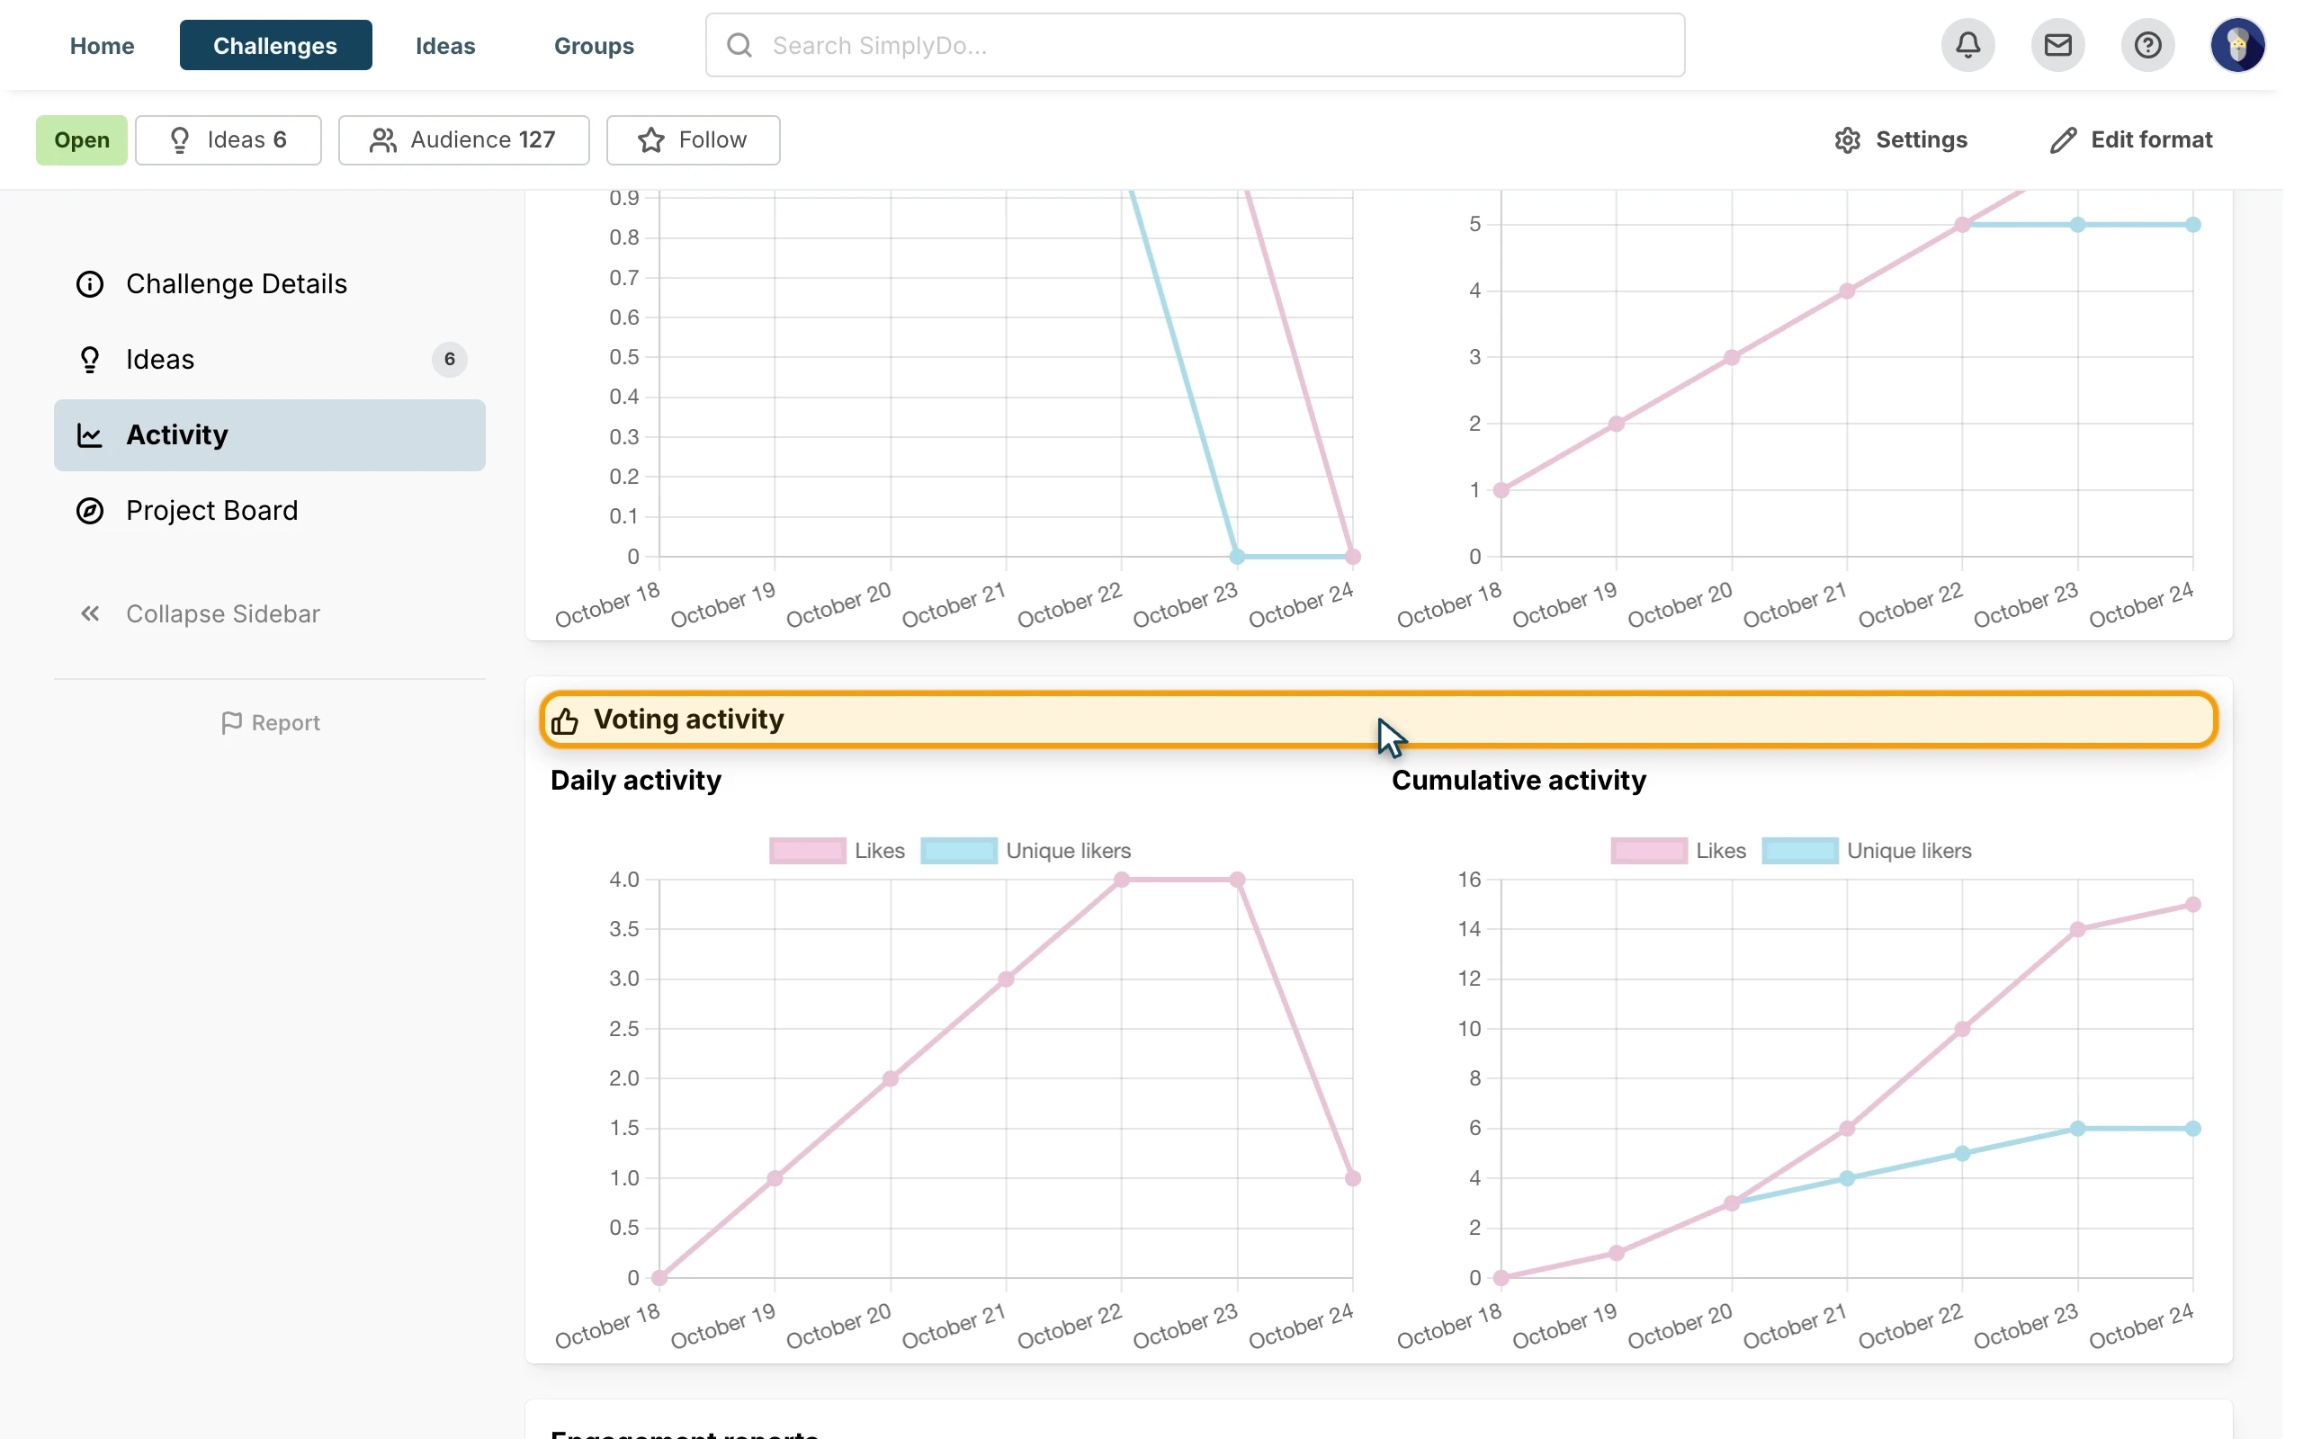This screenshot has height=1439, width=2303.
Task: Click the Report flag icon
Action: pyautogui.click(x=231, y=723)
